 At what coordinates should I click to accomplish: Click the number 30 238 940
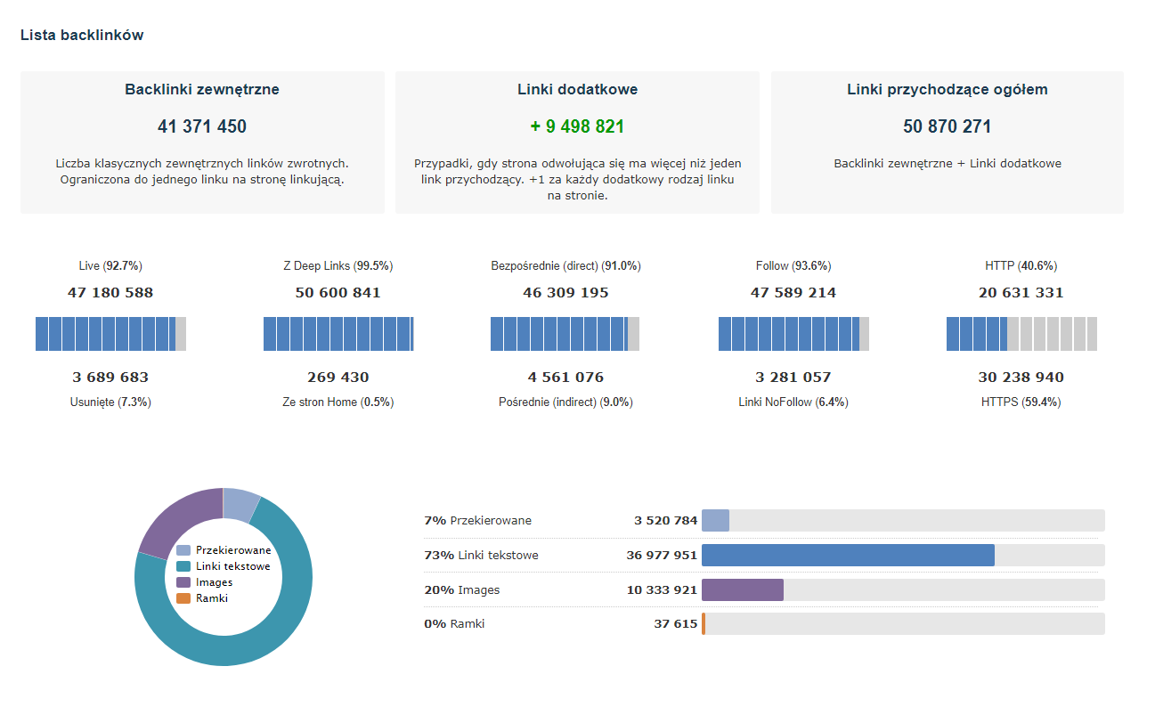pos(1021,378)
